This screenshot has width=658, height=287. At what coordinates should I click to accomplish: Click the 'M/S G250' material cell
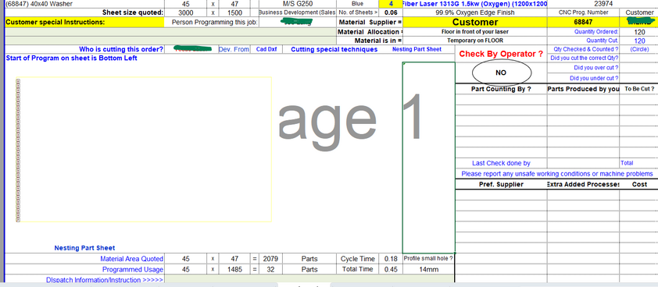pos(298,4)
